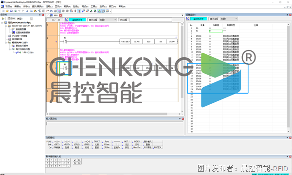Click the binoculars Find toolbar icon

tap(51, 11)
